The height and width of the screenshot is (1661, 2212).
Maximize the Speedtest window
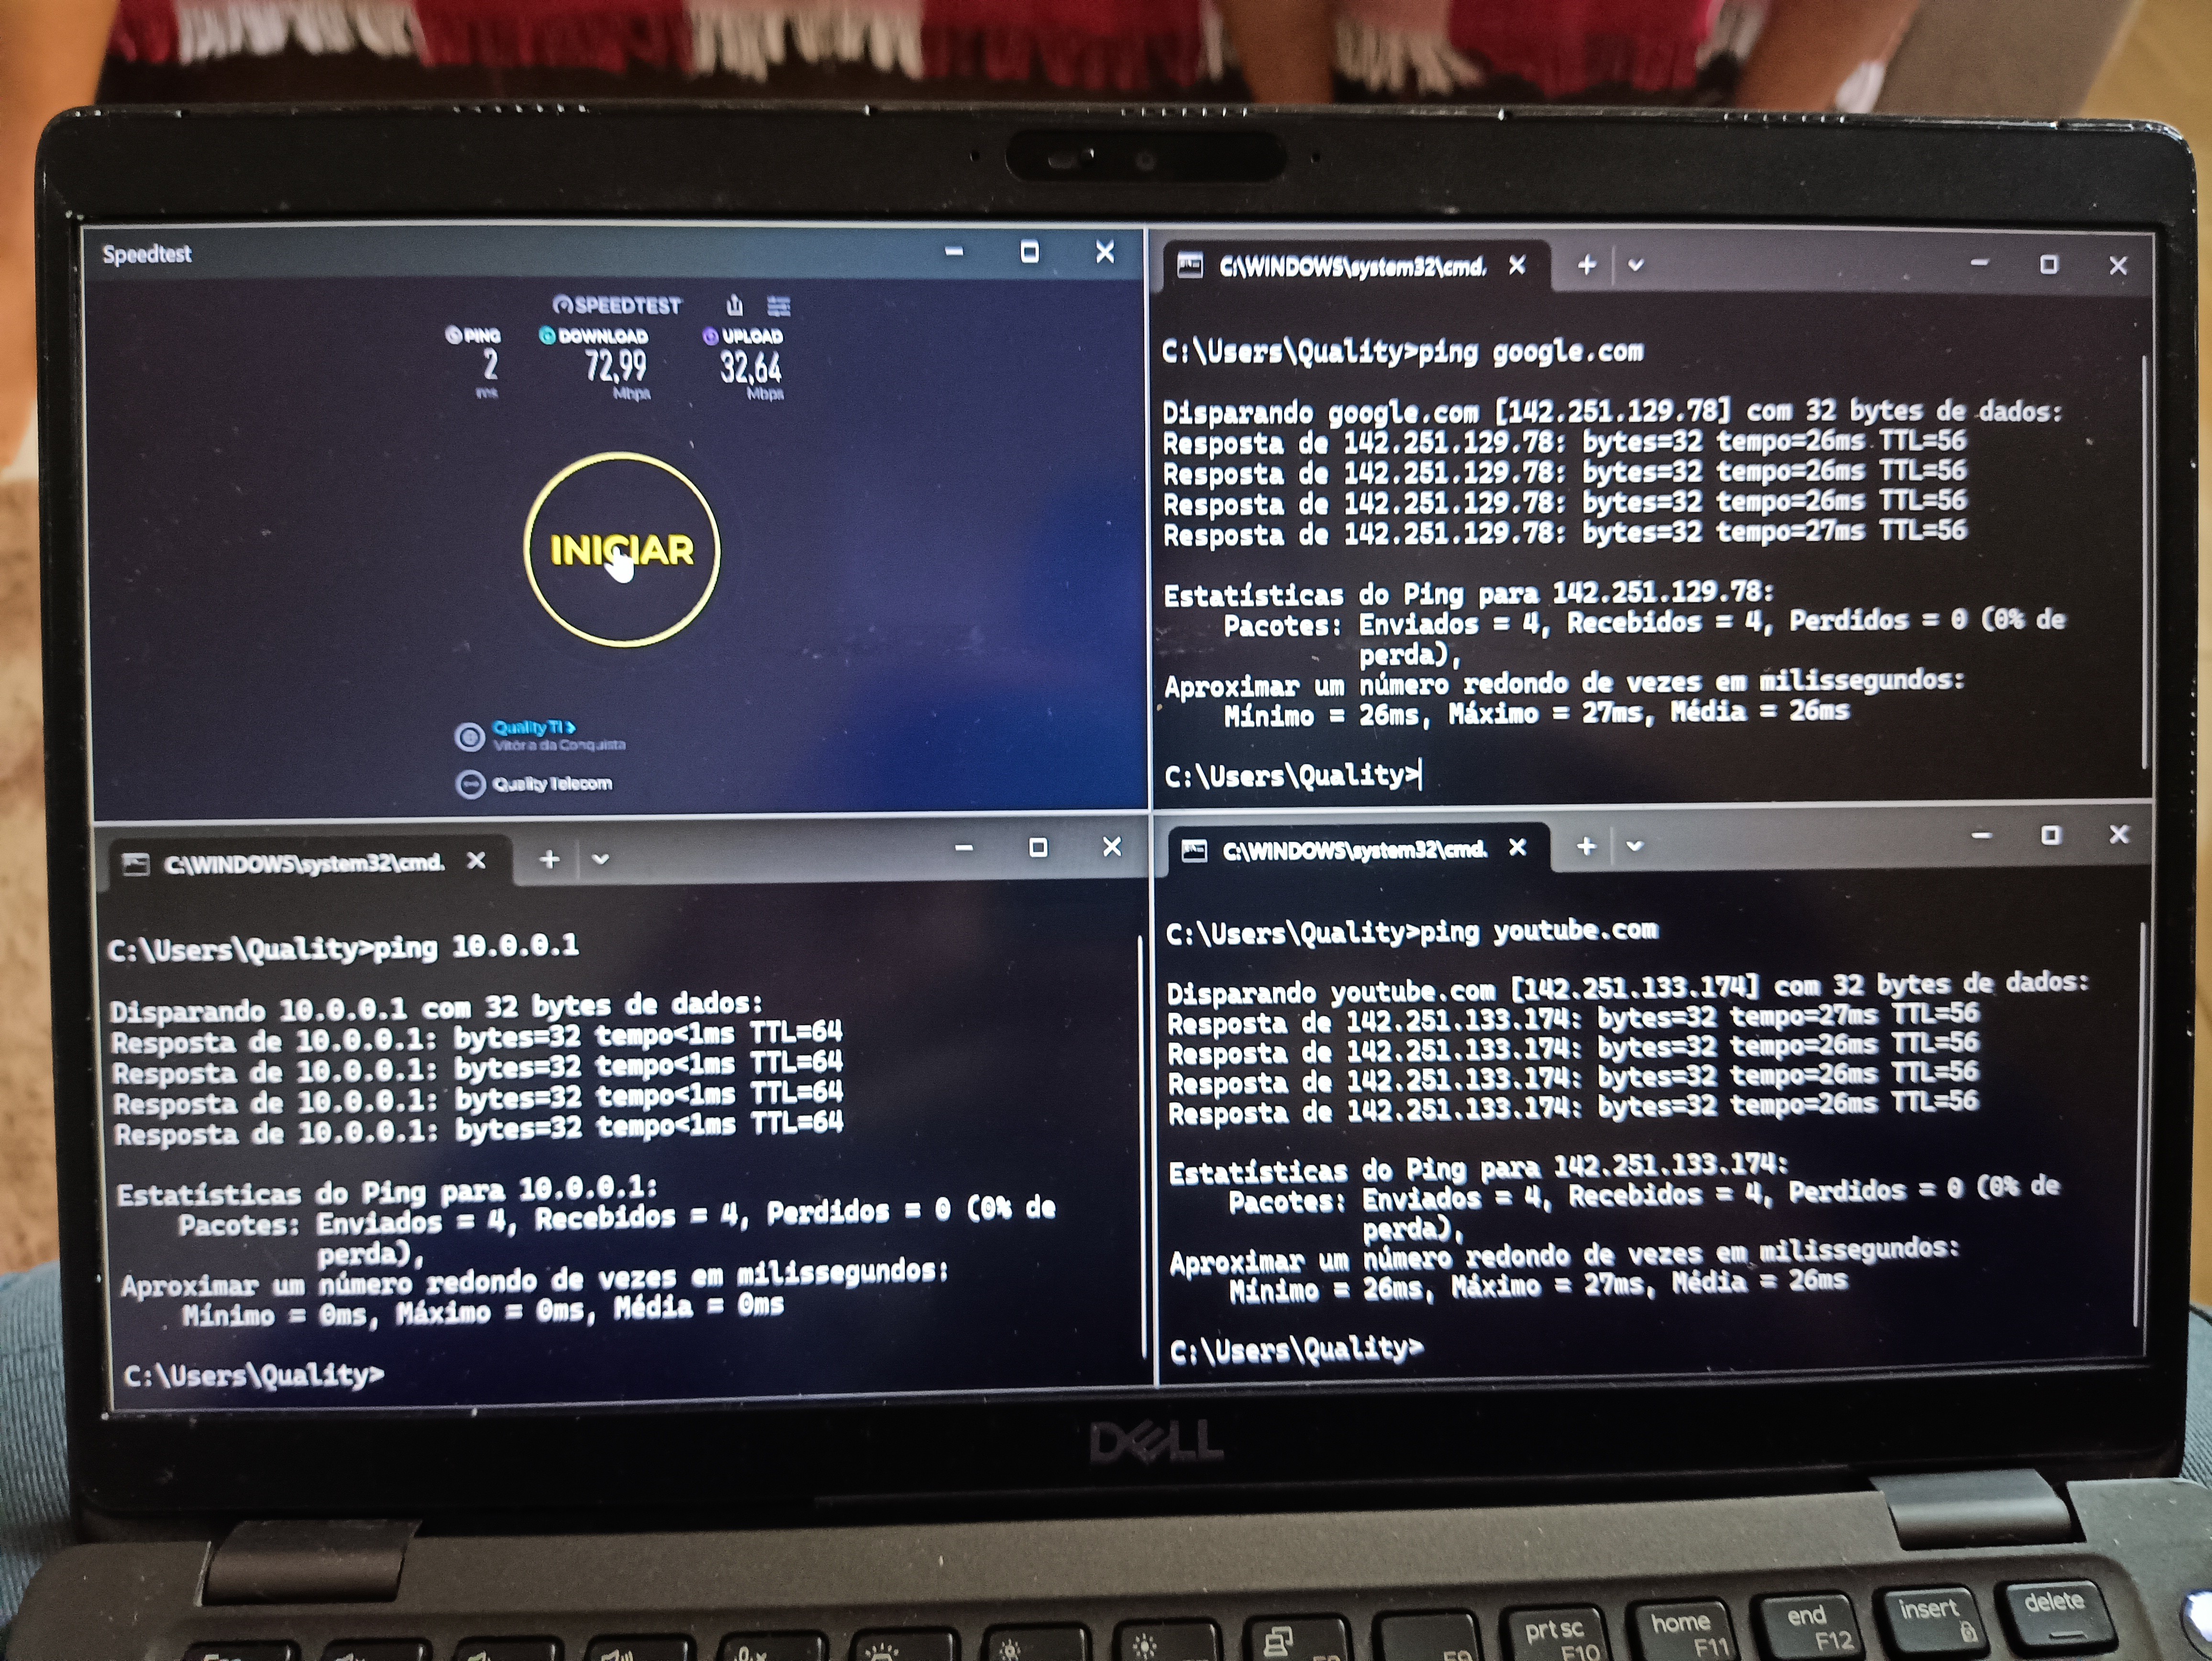(x=1029, y=252)
